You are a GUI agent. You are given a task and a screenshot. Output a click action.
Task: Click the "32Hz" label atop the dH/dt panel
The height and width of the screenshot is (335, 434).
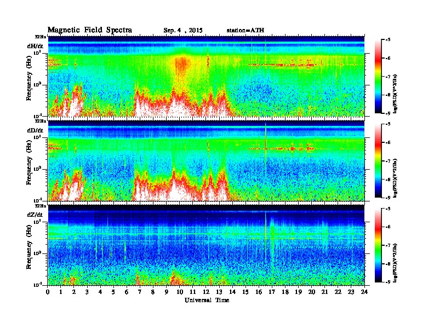click(41, 37)
